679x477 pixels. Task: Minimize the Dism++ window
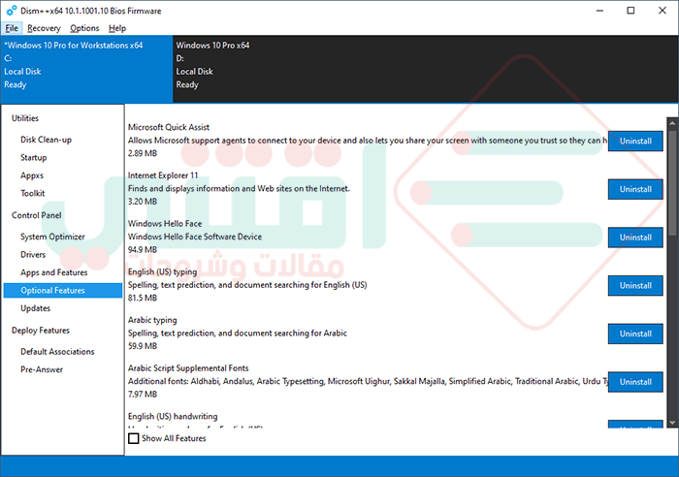599,11
